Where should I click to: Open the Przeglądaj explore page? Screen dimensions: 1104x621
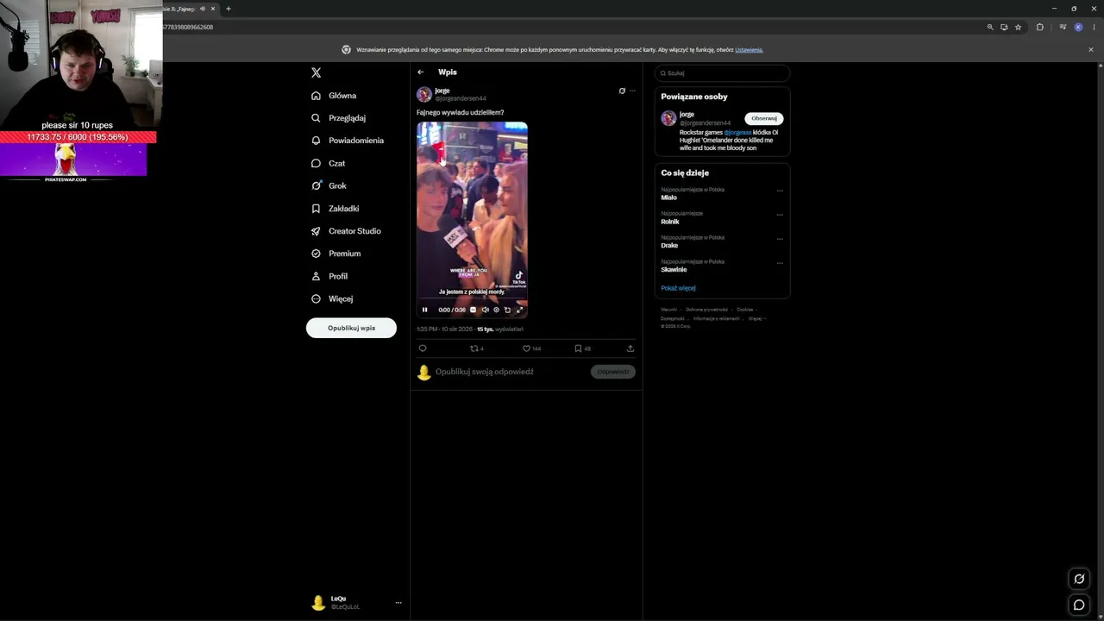338,118
